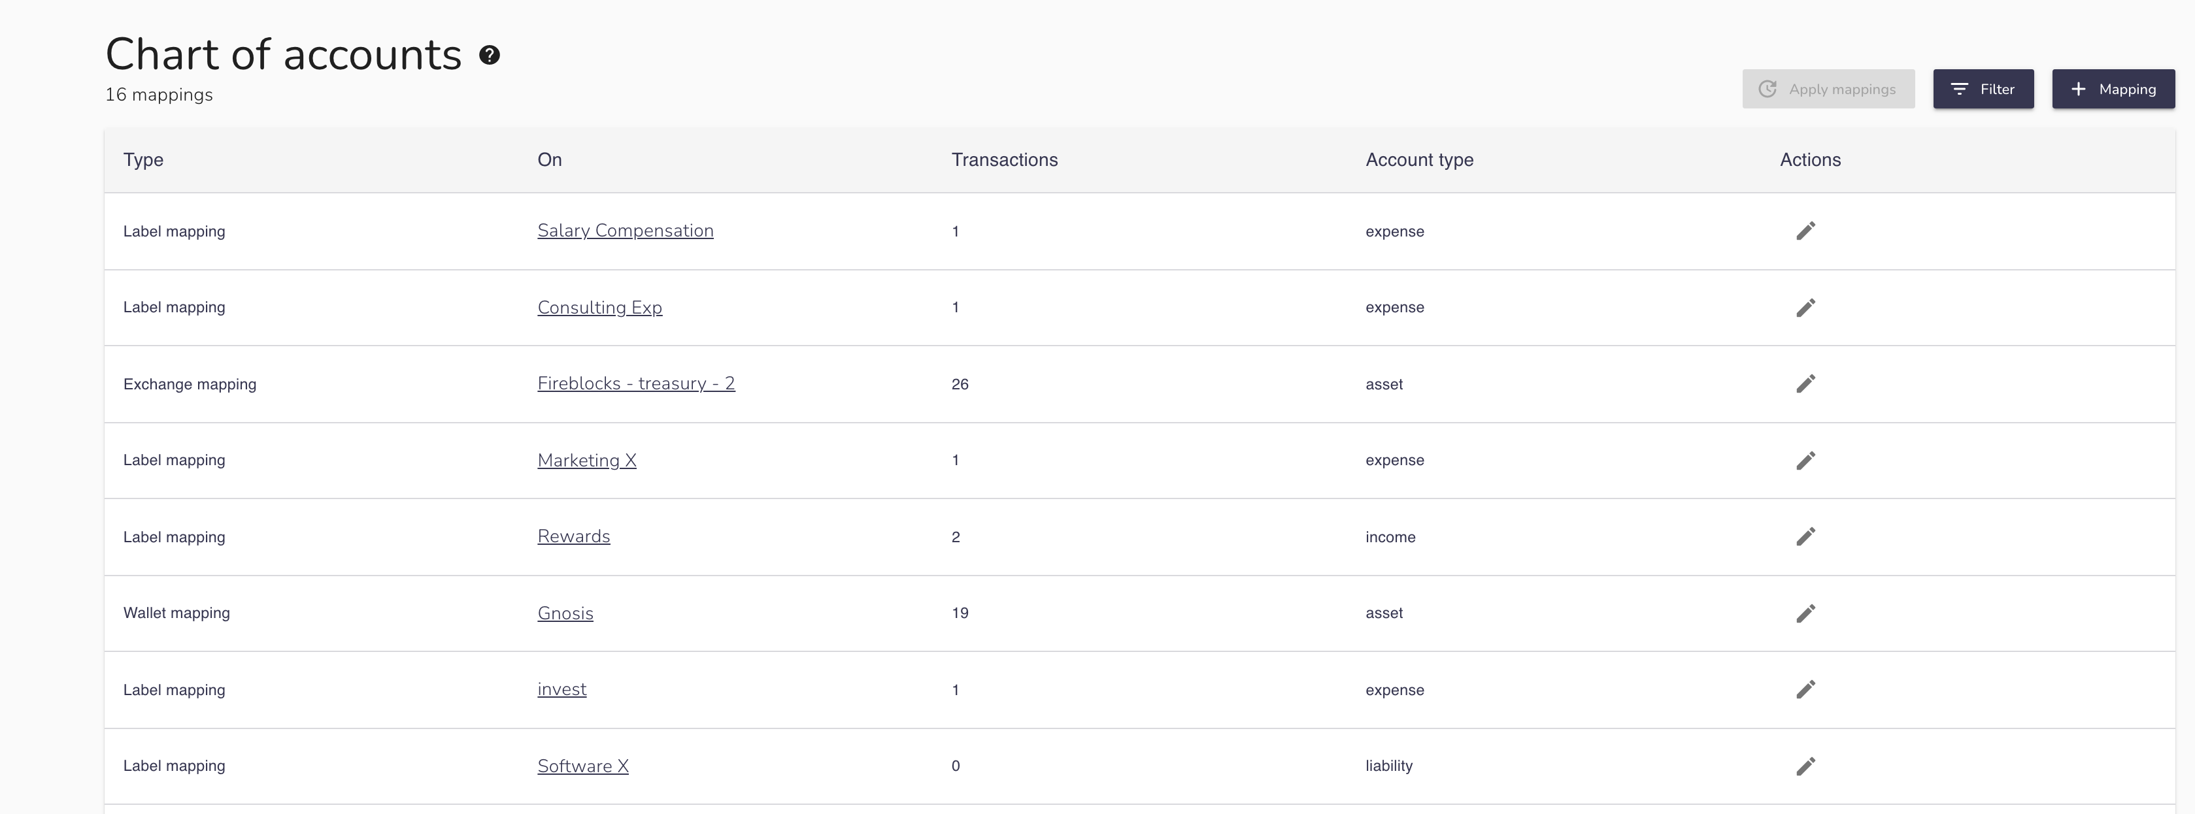Select the invest expense label mapping
Screen dimensions: 2195x814
tap(561, 687)
